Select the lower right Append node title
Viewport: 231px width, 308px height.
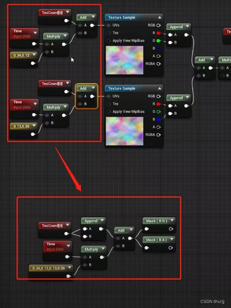pyautogui.click(x=176, y=98)
